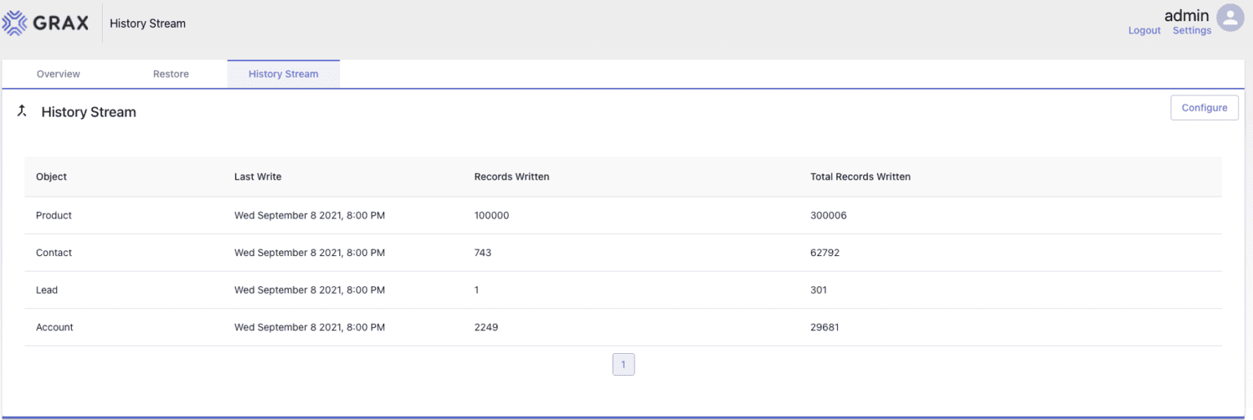Image resolution: width=1253 pixels, height=420 pixels.
Task: Select the History Stream tab
Action: click(x=283, y=74)
